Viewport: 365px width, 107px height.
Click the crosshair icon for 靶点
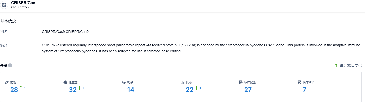click(x=124, y=82)
